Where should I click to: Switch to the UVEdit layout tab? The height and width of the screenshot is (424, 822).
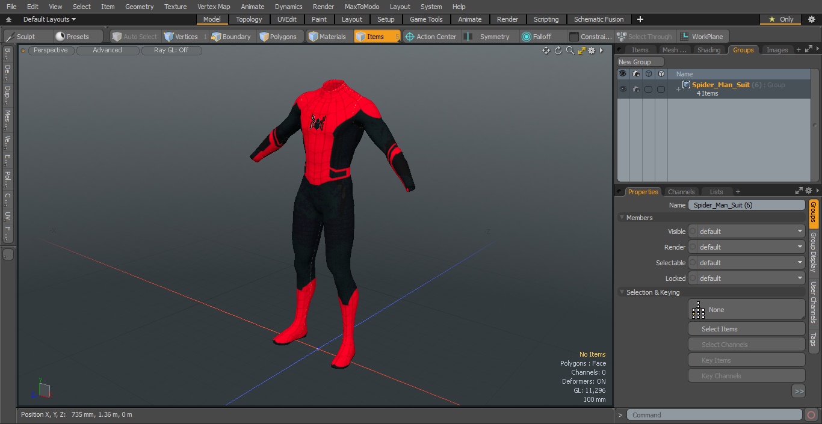click(287, 19)
